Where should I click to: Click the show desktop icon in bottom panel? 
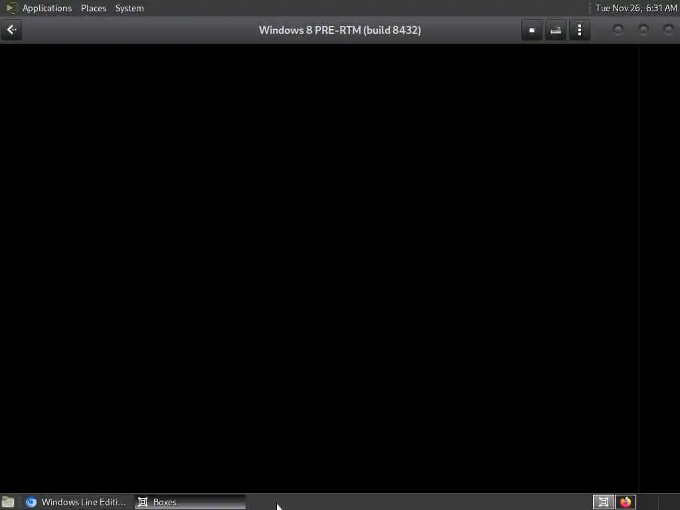(8, 502)
